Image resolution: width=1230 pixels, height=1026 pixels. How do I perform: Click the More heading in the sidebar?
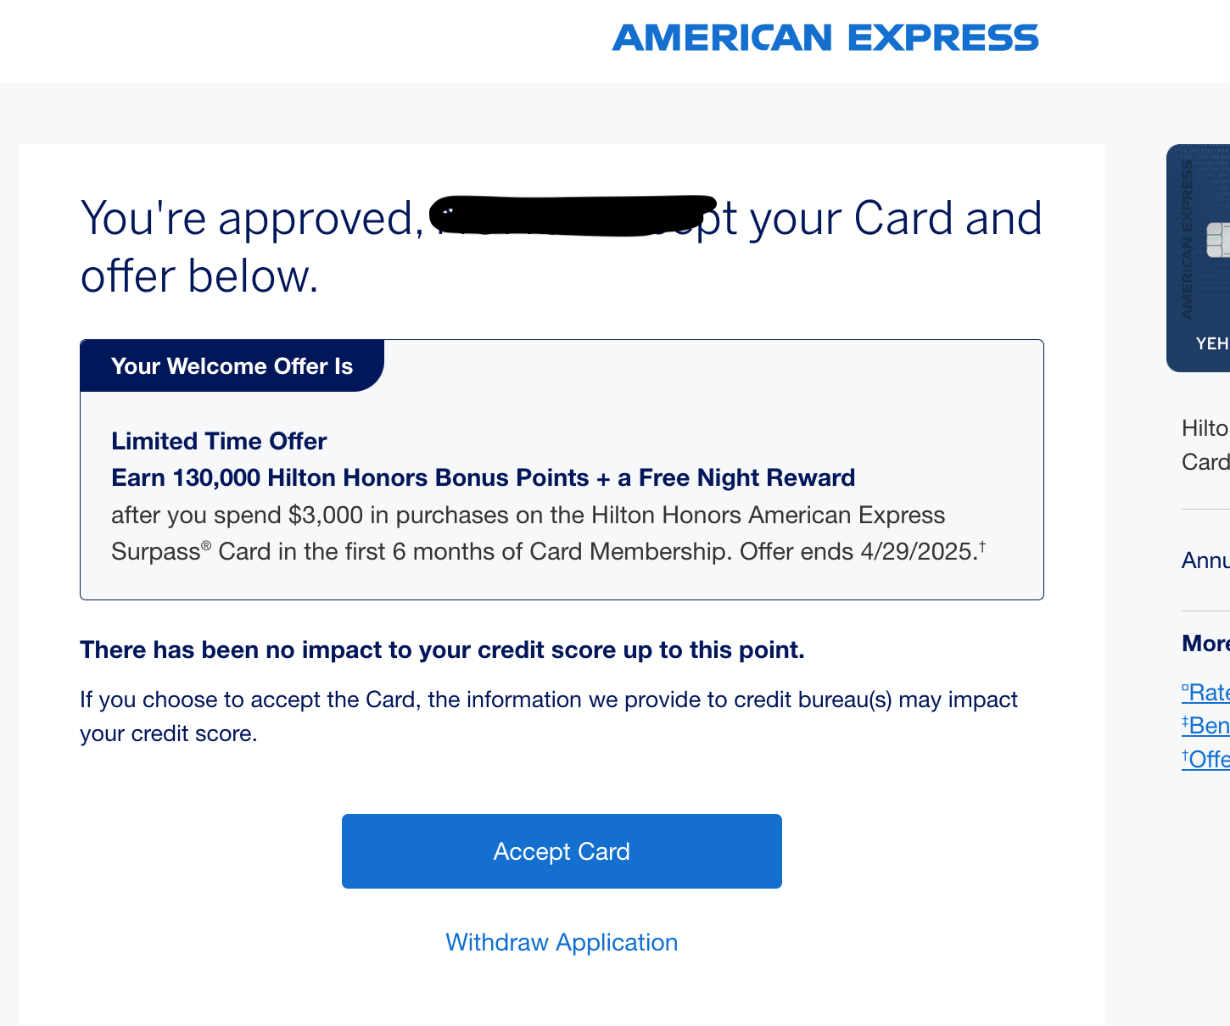coord(1205,644)
